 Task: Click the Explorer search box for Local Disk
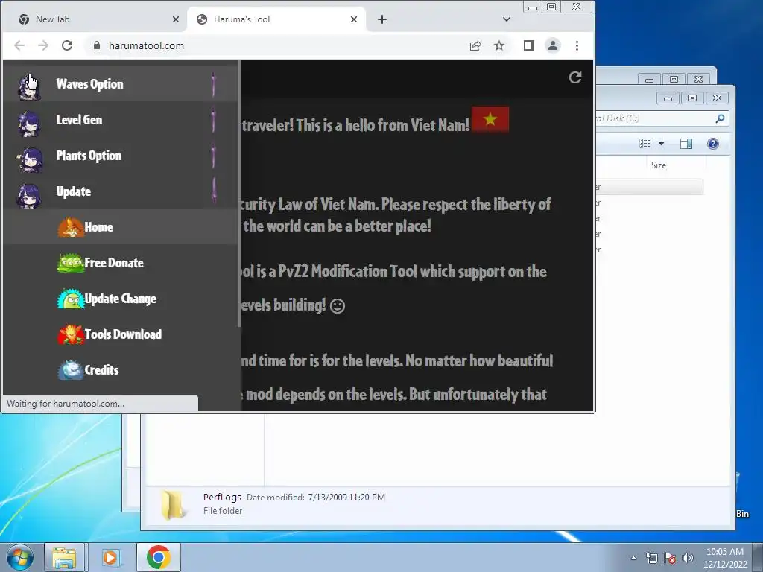[662, 118]
